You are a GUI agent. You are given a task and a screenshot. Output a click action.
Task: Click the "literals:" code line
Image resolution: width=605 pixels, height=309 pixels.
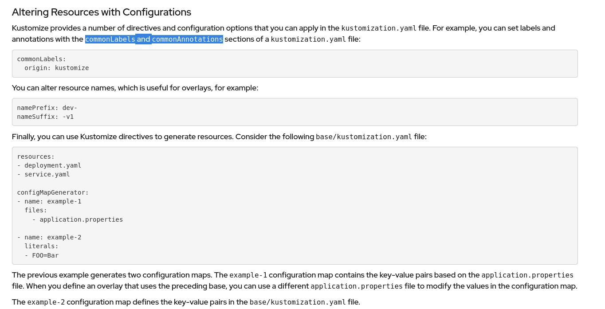[x=41, y=246]
